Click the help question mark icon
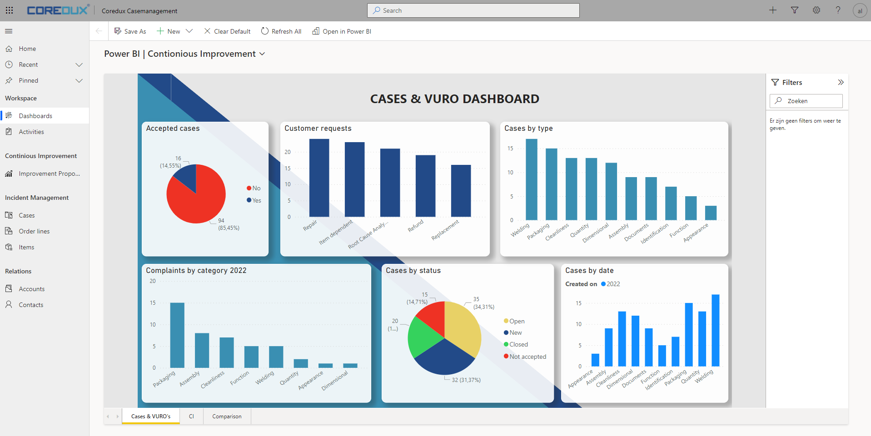The width and height of the screenshot is (871, 436). pos(838,10)
